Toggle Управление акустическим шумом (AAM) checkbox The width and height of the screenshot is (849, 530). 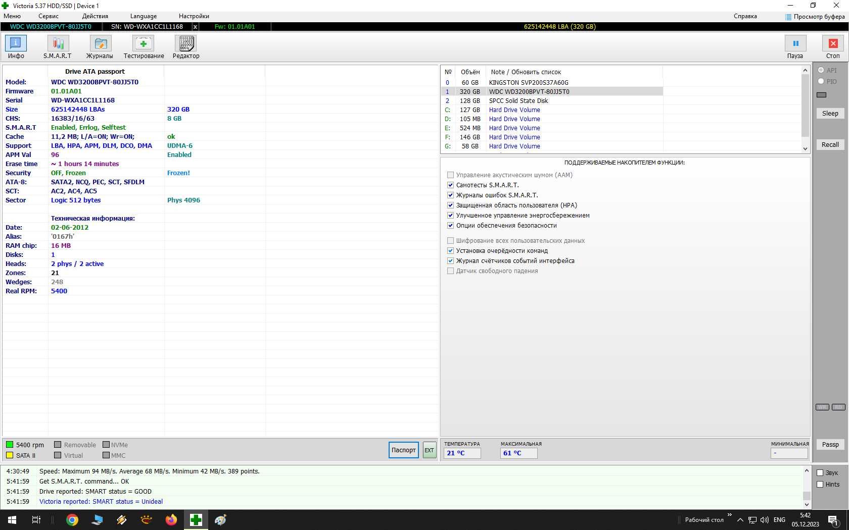[x=450, y=175]
